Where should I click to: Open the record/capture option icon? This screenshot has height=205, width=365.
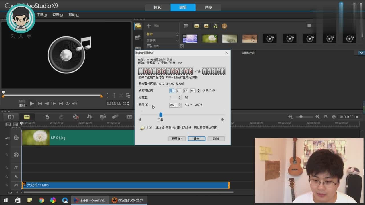tap(76, 117)
